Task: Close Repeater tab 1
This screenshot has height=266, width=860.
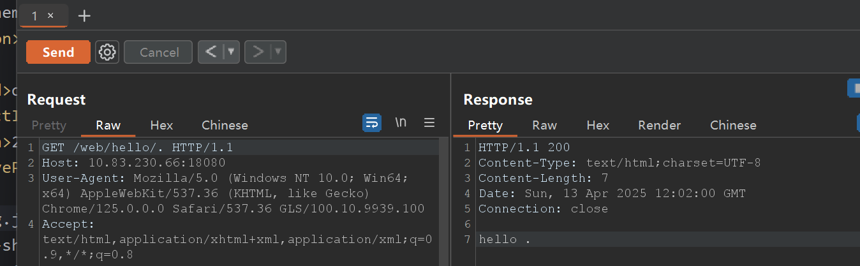Action: pyautogui.click(x=50, y=16)
